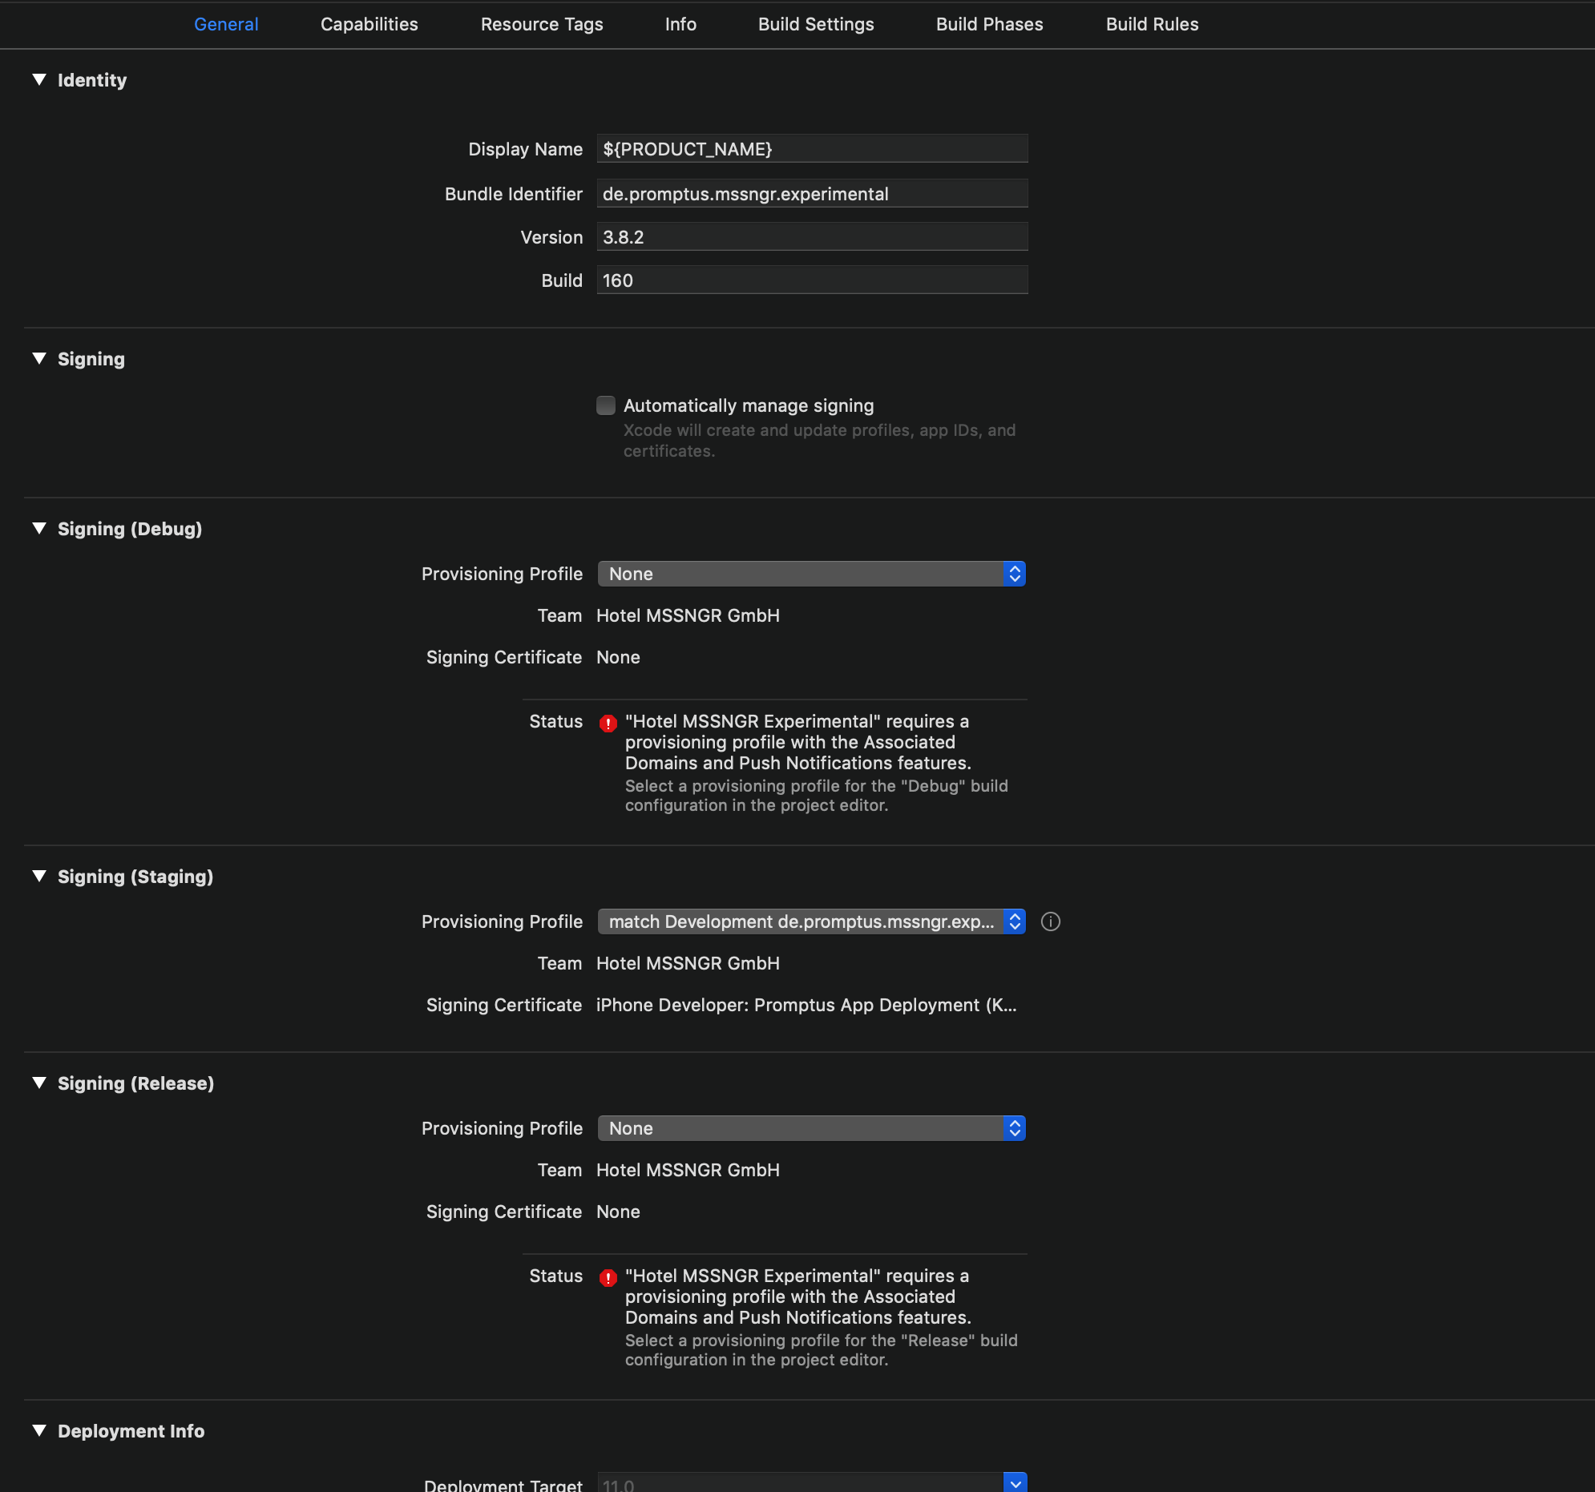Collapse the Identity section triangle
The height and width of the screenshot is (1492, 1595).
39,79
